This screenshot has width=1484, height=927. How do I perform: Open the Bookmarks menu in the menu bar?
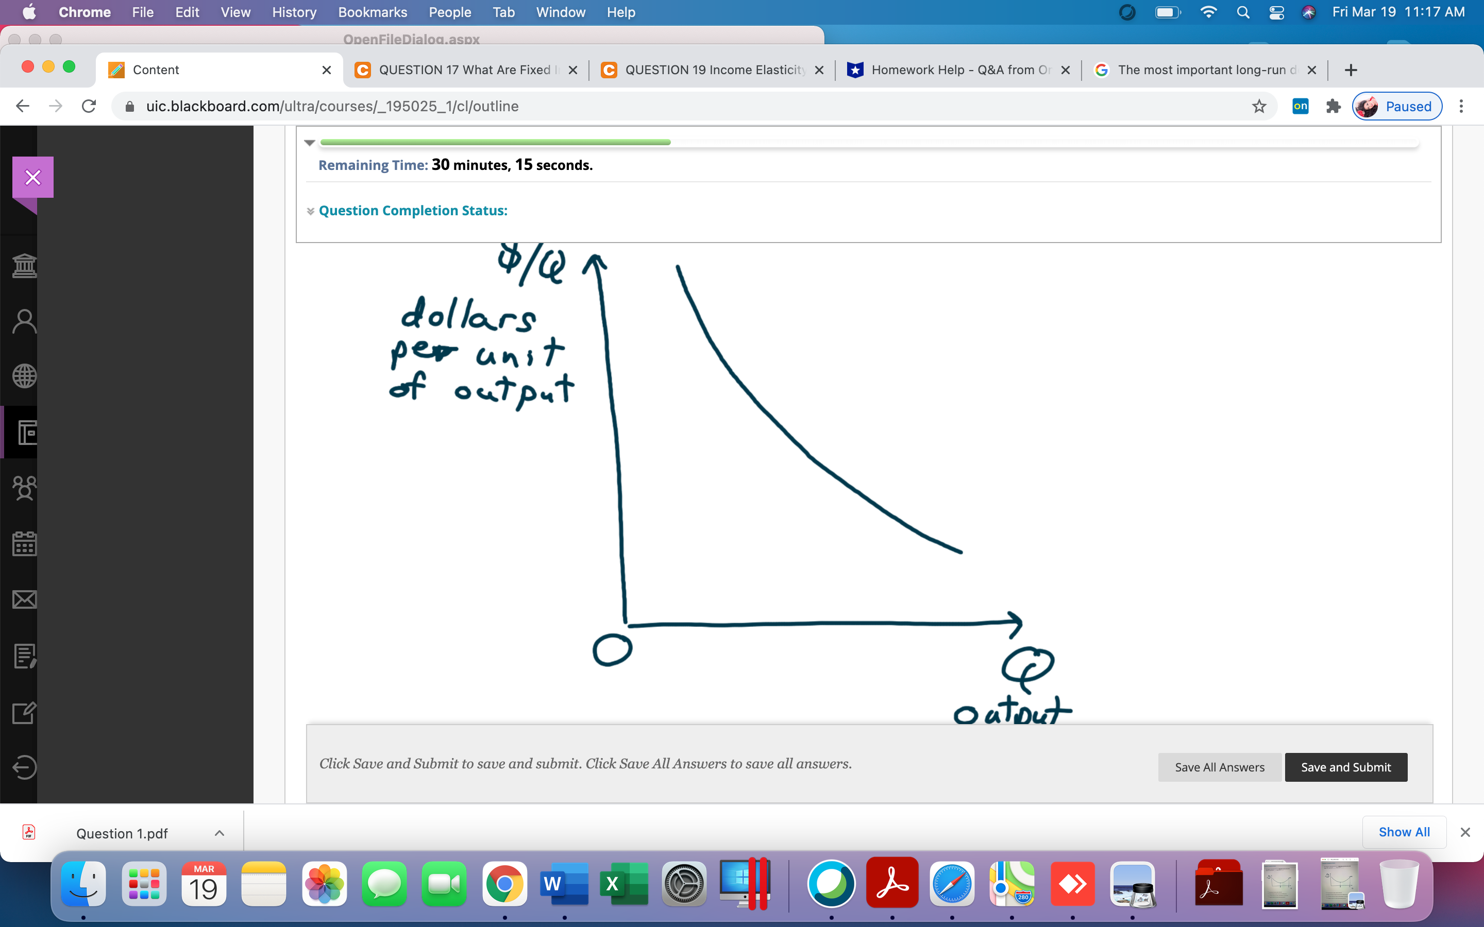pos(373,12)
